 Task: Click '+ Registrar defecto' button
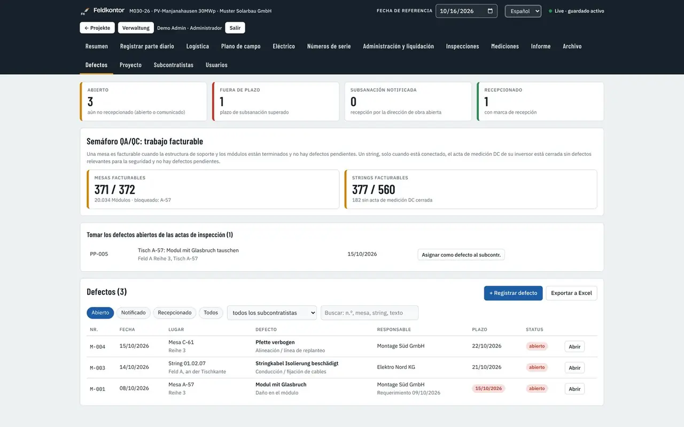point(514,293)
